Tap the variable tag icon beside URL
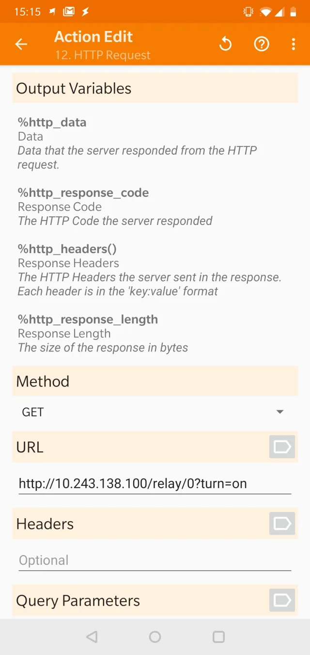Image resolution: width=310 pixels, height=655 pixels. point(282,447)
